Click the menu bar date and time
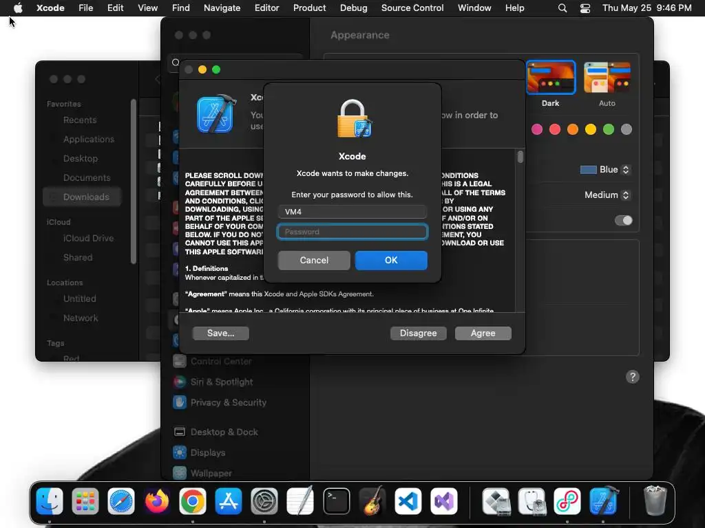 tap(646, 8)
